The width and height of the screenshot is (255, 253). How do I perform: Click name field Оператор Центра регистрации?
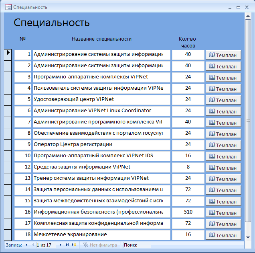(x=101, y=145)
